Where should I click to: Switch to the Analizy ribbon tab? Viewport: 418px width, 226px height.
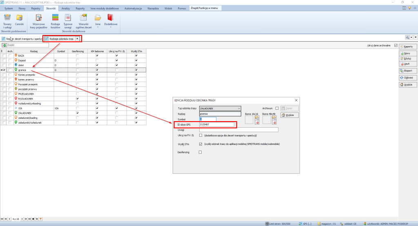click(x=66, y=8)
